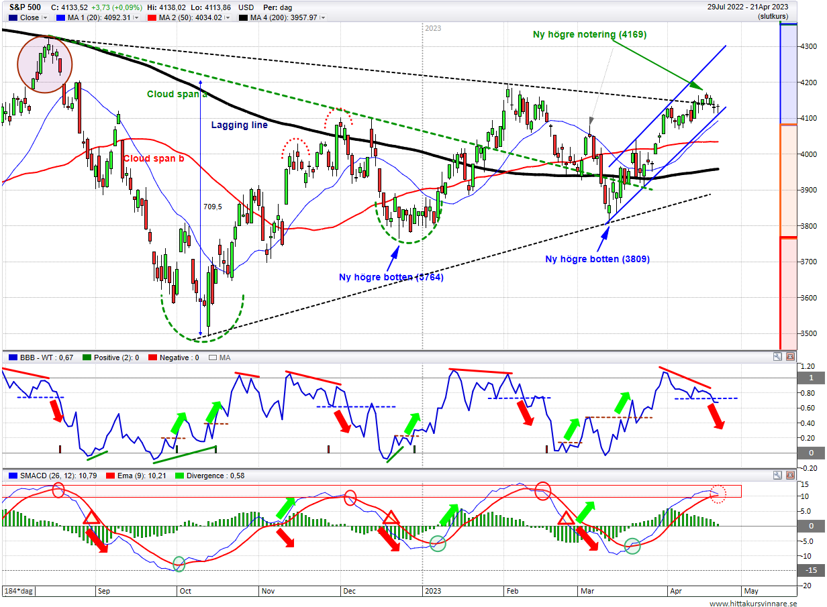Click the MA 1 (20) blue swatch

pos(60,18)
